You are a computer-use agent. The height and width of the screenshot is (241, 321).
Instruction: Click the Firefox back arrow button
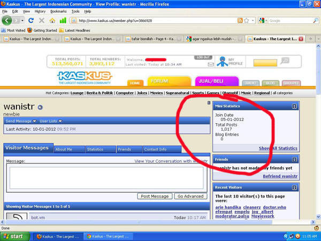(7, 20)
